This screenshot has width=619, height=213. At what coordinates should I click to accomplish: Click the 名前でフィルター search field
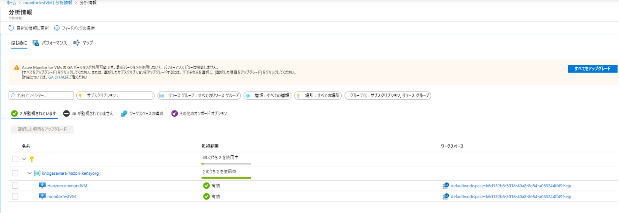click(x=41, y=95)
